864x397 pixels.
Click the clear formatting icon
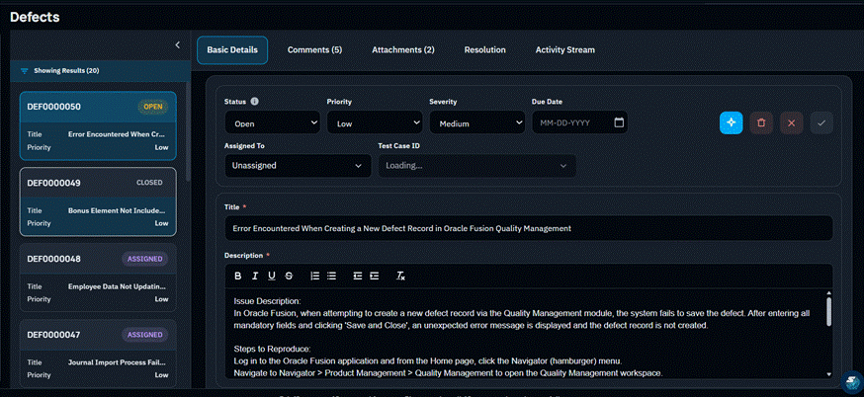coord(400,276)
